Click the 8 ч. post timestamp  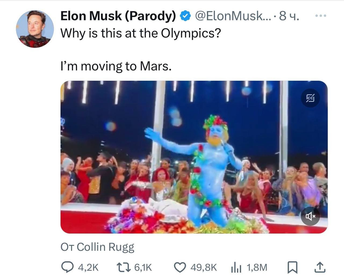point(289,16)
